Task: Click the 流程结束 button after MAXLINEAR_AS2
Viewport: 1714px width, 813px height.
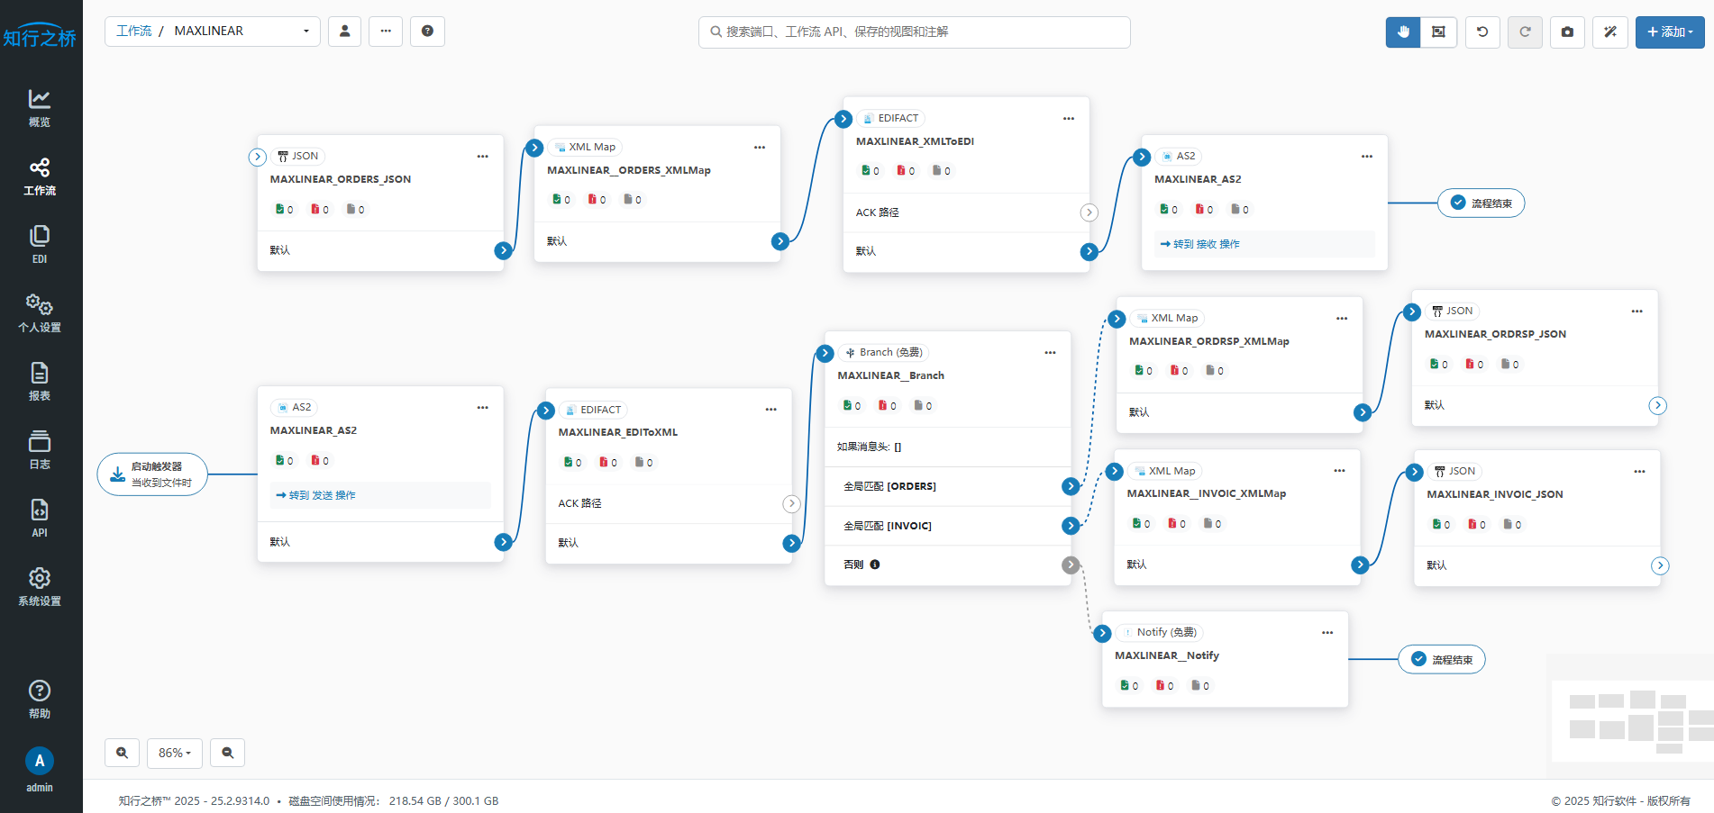Action: click(1481, 203)
